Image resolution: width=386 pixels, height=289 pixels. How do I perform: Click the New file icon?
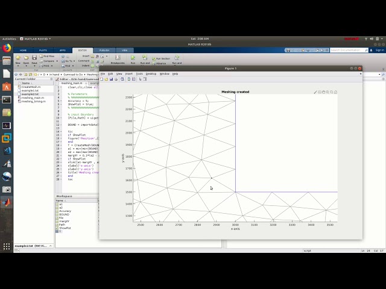tap(18, 59)
